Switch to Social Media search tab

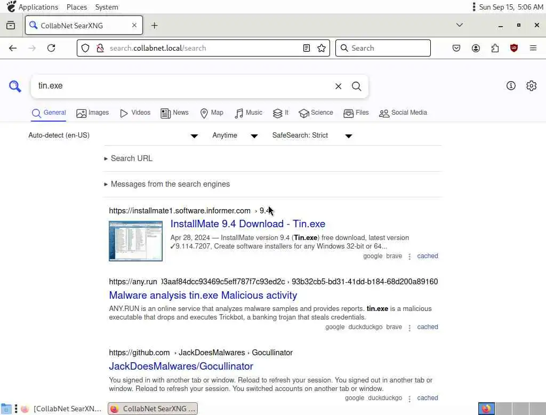pos(403,113)
